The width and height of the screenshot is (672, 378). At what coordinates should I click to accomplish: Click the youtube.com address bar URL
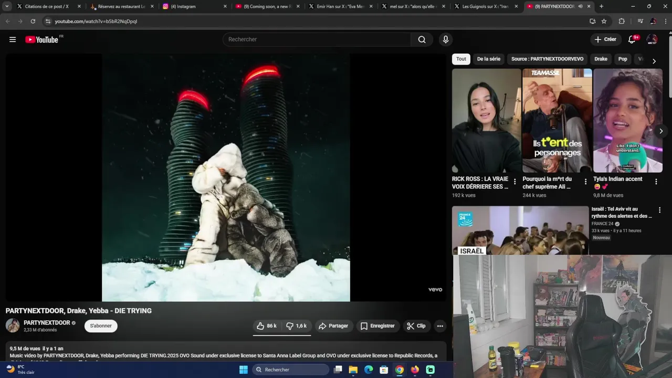(96, 22)
